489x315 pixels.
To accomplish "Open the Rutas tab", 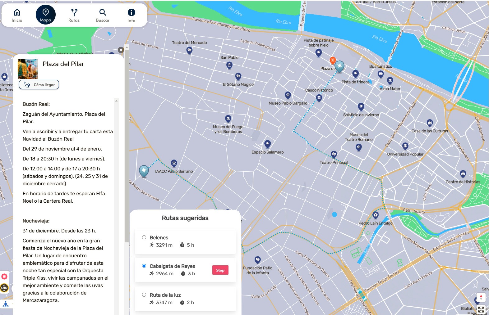I will [74, 15].
